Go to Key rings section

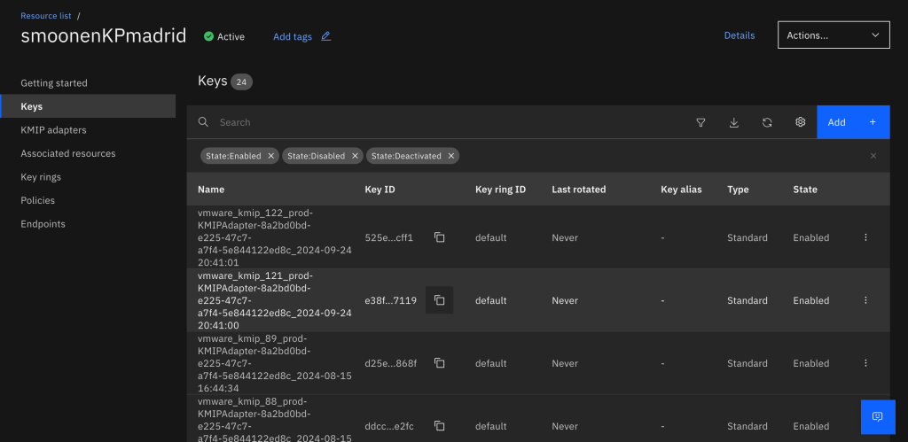tap(41, 177)
